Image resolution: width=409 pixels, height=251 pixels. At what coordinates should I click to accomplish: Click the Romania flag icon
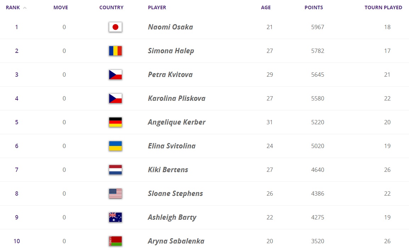[x=115, y=51]
